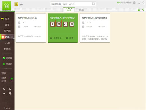Open 论坛 forum in the sidebar

[x=7, y=19]
